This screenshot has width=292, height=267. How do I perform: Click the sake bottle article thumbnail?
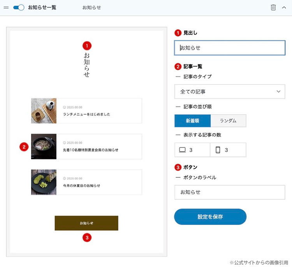click(44, 111)
